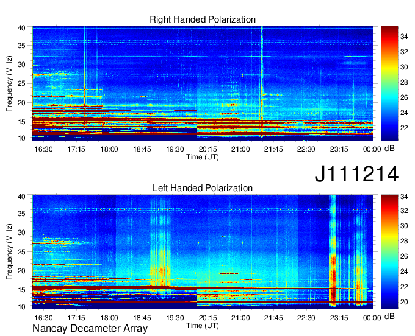The width and height of the screenshot is (415, 336).
Task: Click 28 dB value on Left Handed colorbar
Action: pyautogui.click(x=404, y=241)
